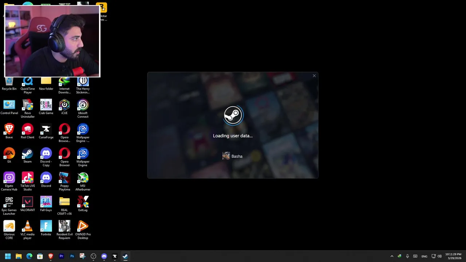Viewport: 466px width, 262px height.
Task: Click the Steam logo spinner
Action: coord(233,115)
